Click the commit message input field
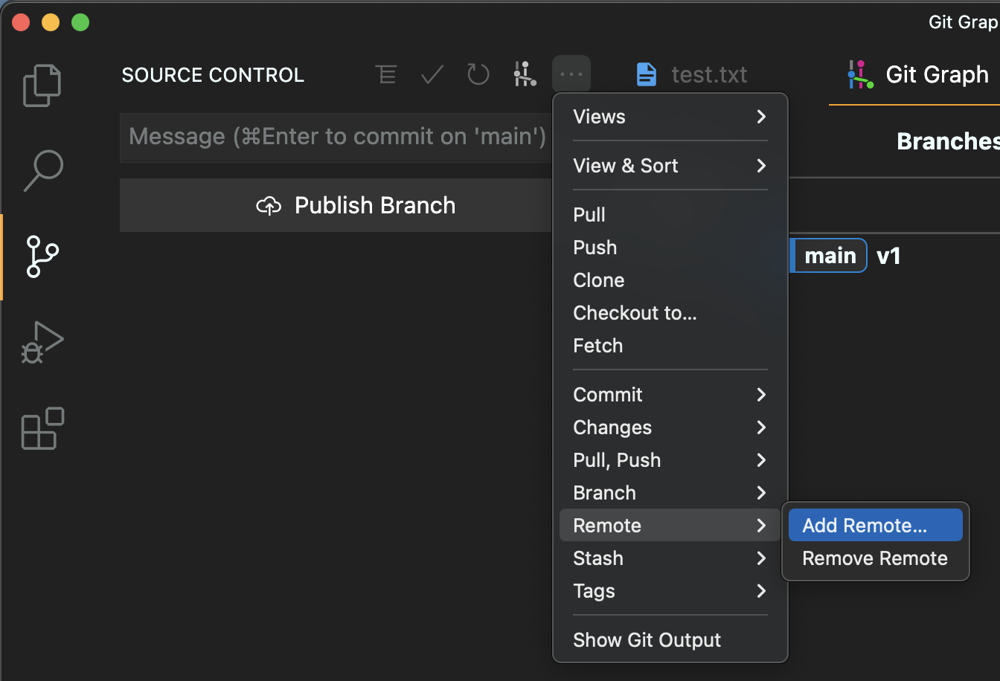Image resolution: width=1000 pixels, height=681 pixels. coord(336,137)
